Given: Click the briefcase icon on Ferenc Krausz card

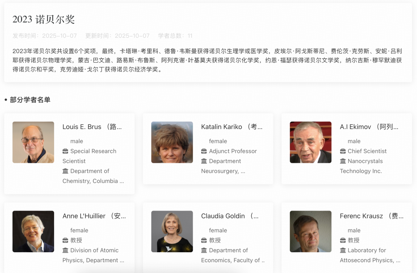Looking at the screenshot, I should (x=342, y=240).
